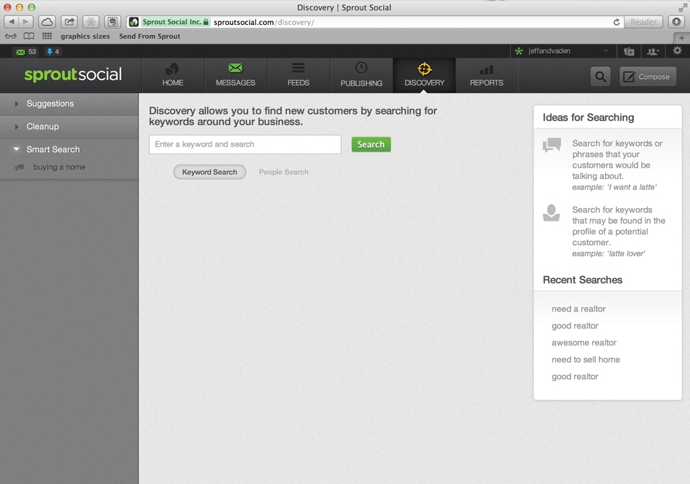
Task: Click the magnifying glass search icon
Action: [x=600, y=77]
